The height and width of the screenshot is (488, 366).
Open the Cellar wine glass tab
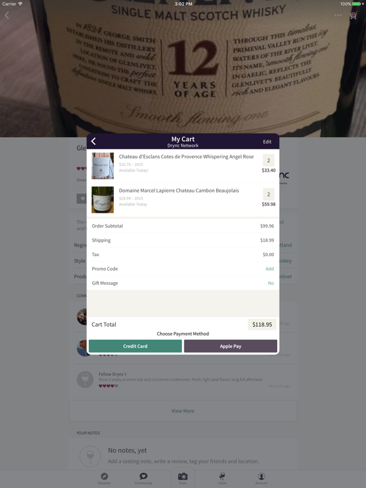point(222,478)
